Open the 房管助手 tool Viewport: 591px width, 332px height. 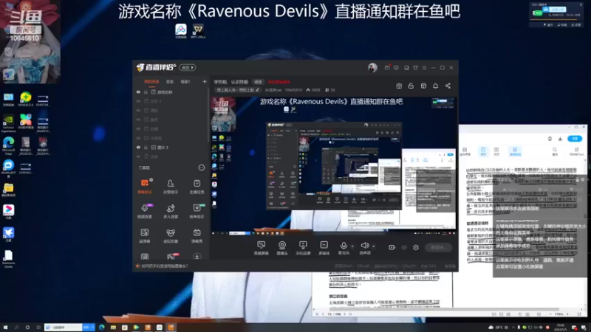(171, 186)
